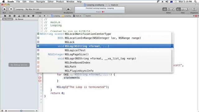Show the Search navigator icon
Viewport: 199px width, 112px height.
15,16
